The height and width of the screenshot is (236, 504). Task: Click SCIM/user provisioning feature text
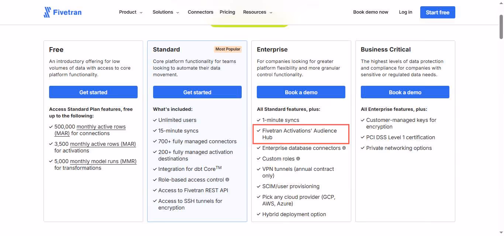291,186
